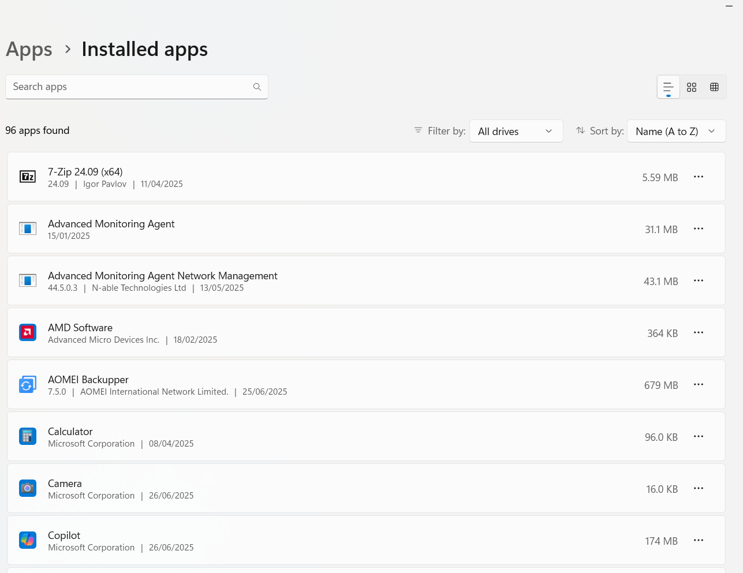Viewport: 743px width, 573px height.
Task: Click the 96 apps found text
Action: (38, 130)
